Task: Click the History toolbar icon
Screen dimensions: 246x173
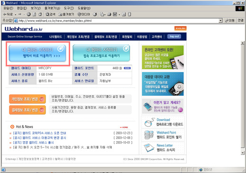Action: click(95, 14)
